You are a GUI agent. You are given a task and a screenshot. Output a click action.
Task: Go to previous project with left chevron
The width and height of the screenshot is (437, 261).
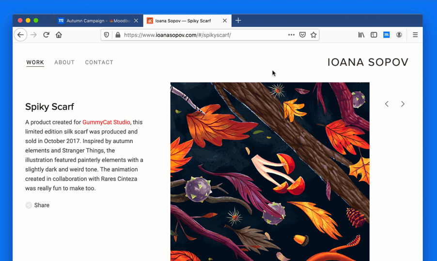[x=387, y=104]
